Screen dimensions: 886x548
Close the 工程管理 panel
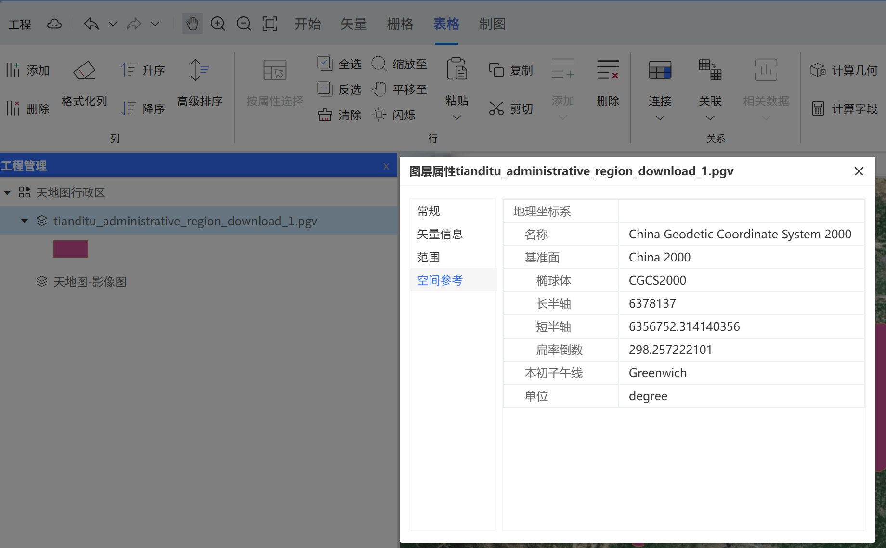[386, 166]
